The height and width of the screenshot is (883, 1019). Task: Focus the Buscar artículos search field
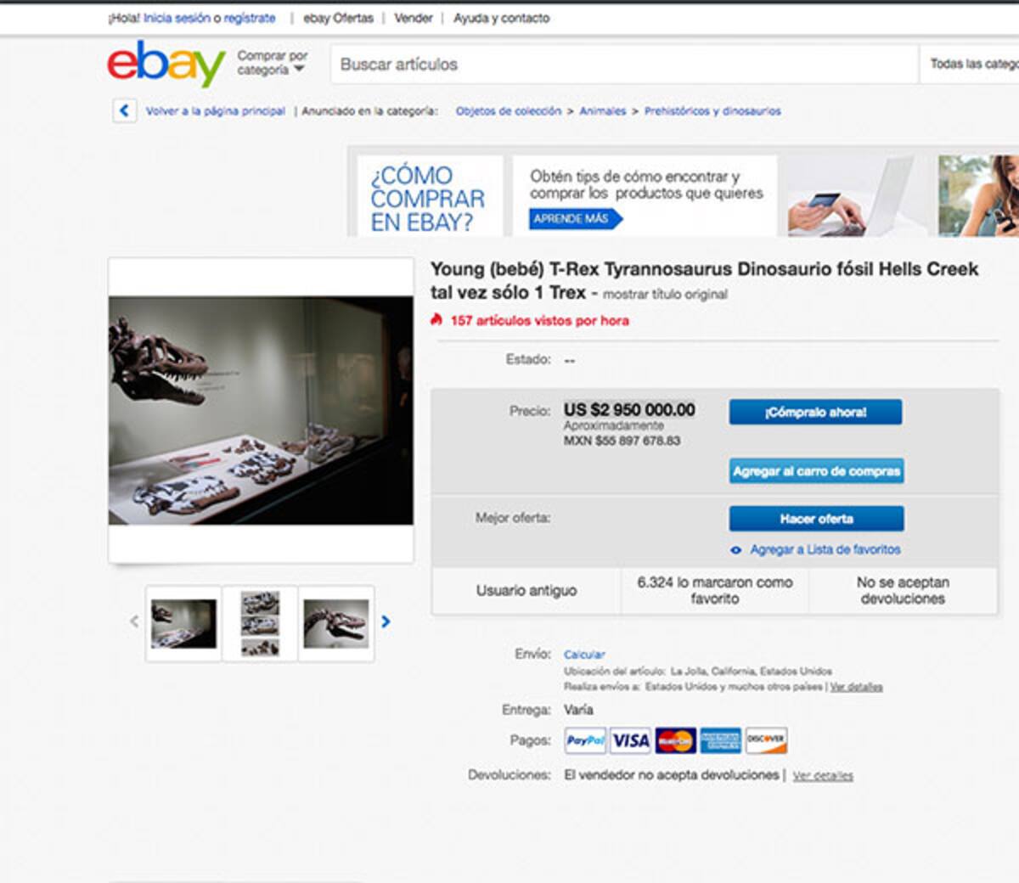624,65
